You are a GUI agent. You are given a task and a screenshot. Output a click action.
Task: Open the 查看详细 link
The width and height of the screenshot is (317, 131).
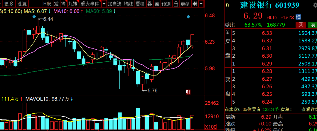click(309, 109)
